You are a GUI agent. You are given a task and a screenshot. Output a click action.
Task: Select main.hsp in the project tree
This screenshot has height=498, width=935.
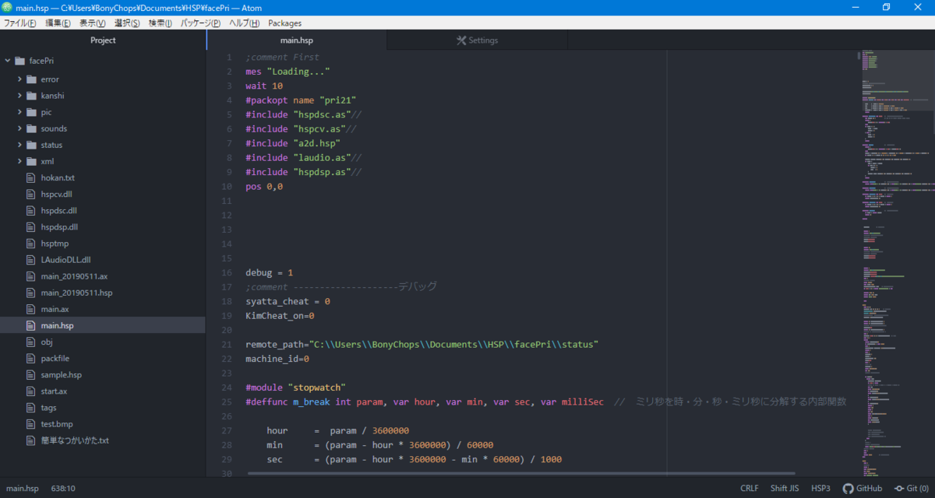pos(103,325)
